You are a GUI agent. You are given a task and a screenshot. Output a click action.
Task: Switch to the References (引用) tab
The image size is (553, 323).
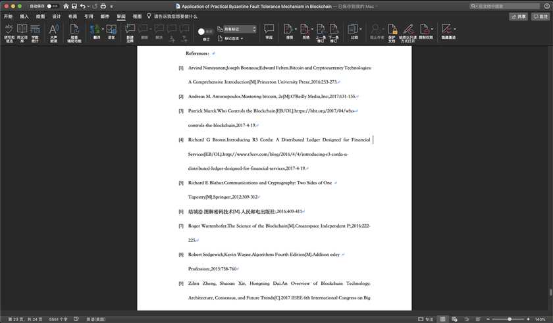[88, 16]
